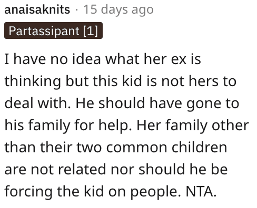Image resolution: width=257 pixels, height=208 pixels.
Task: Click the line "than their two common children"
Action: coord(116,148)
